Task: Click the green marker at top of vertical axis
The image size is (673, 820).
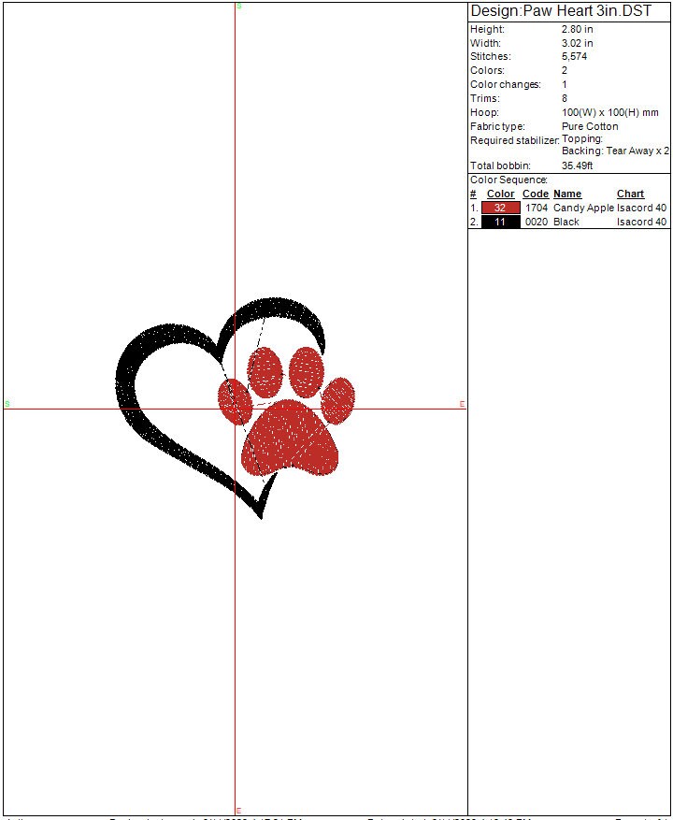Action: 238,7
